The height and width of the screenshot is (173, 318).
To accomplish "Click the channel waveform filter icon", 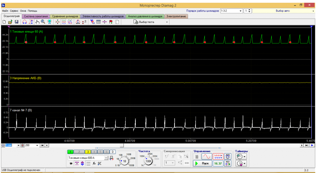I will click(x=77, y=163).
